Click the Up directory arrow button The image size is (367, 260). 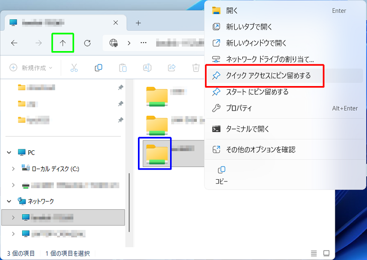point(63,43)
